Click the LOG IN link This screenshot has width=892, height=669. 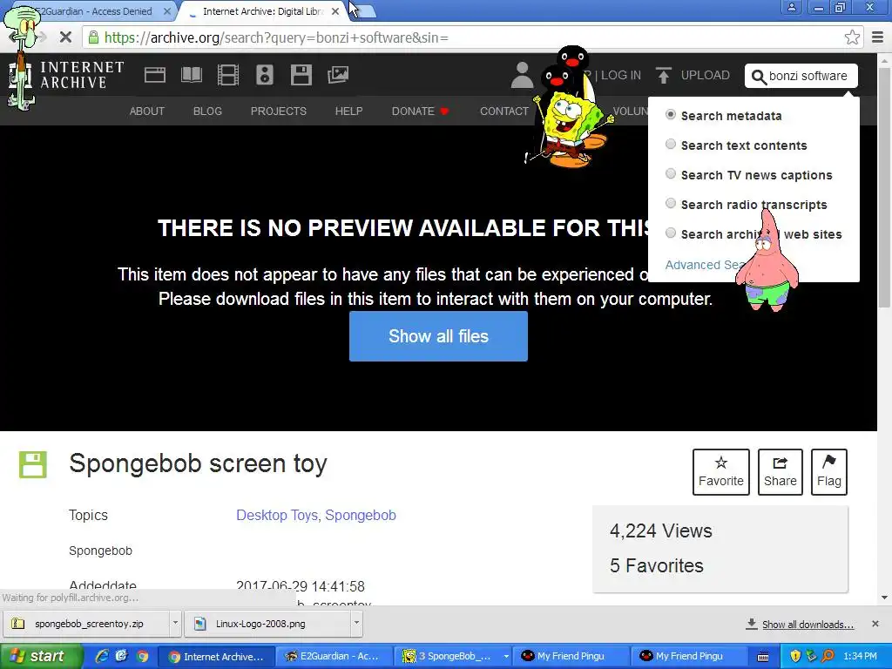620,75
